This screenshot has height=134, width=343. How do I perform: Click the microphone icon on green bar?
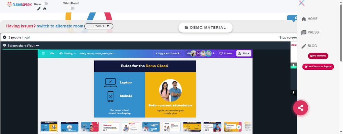click(293, 65)
